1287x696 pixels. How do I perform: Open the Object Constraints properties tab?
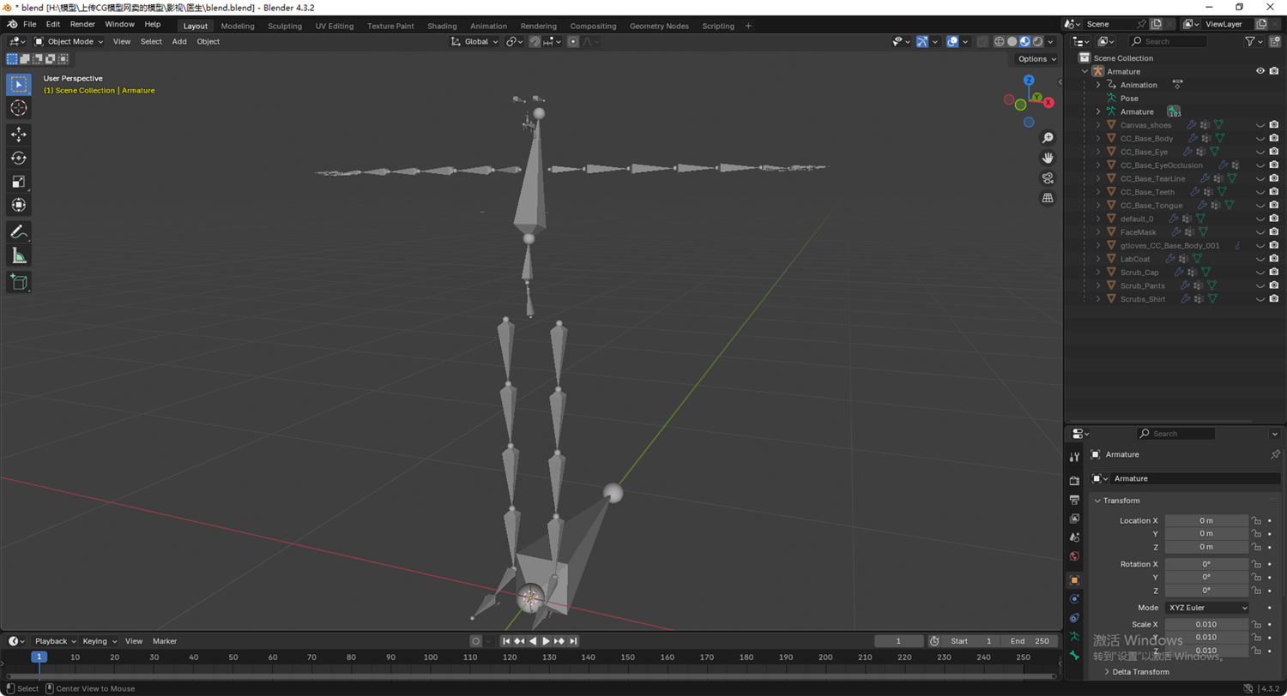click(1074, 618)
